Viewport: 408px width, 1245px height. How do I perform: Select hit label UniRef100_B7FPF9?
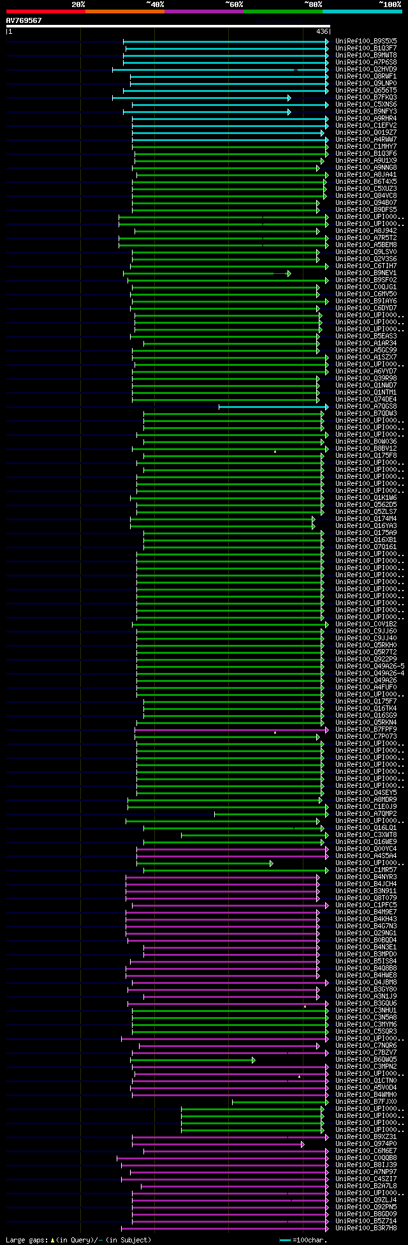366,729
